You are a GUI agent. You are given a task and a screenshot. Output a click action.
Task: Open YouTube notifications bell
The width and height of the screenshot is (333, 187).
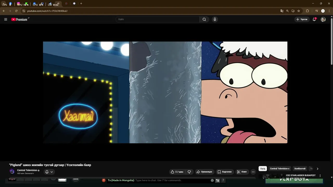(314, 19)
